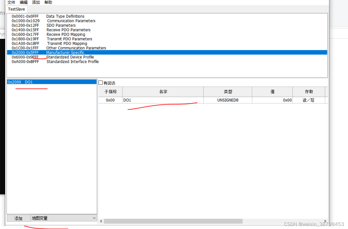Select 0x1C00-0x1FFF Other Communication Parameters row
Image resolution: width=348 pixels, height=229 pixels.
point(167,48)
